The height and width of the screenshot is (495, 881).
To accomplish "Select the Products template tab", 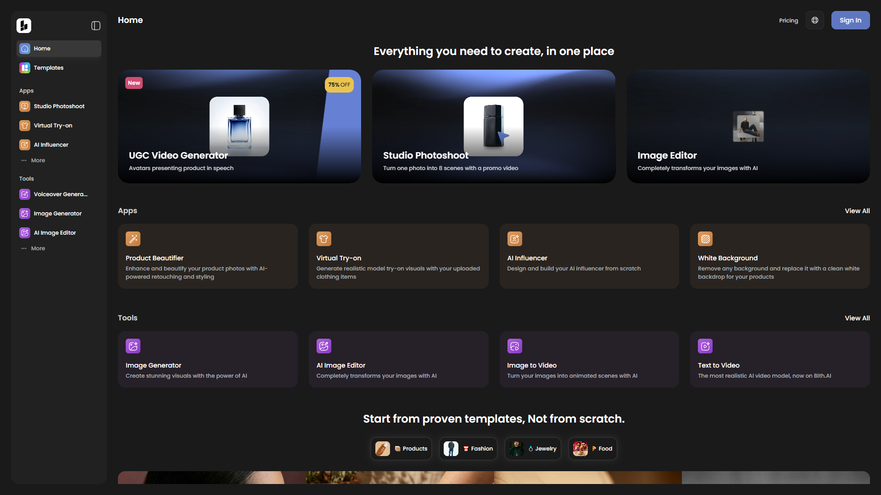I will coord(401,449).
